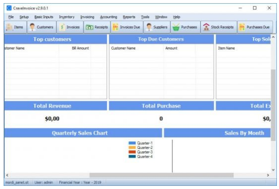Open the Customers toolbar icon
This screenshot has height=189, width=279.
[x=32, y=27]
